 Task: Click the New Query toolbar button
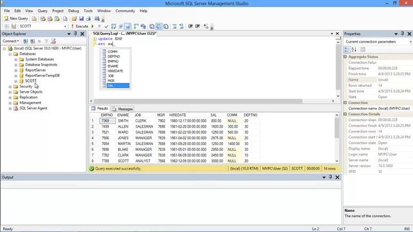point(15,19)
